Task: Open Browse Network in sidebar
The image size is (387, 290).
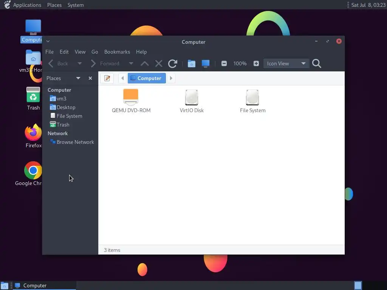Action: 72,142
